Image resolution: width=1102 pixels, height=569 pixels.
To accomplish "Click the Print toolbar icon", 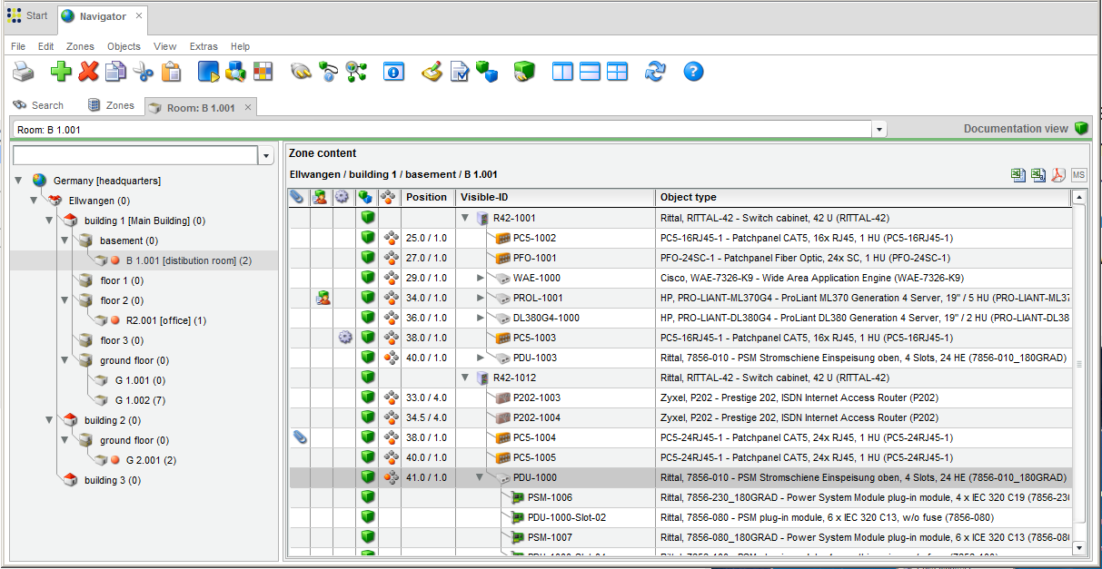I will pyautogui.click(x=24, y=71).
